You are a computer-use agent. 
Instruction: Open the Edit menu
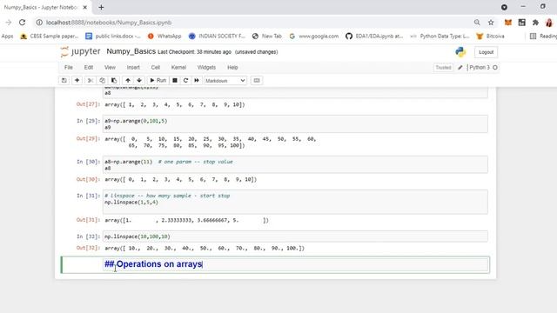(x=89, y=68)
